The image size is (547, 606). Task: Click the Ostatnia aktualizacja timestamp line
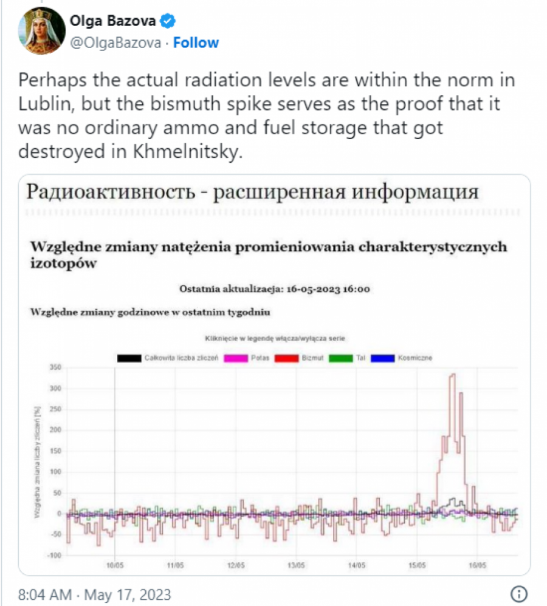[275, 289]
